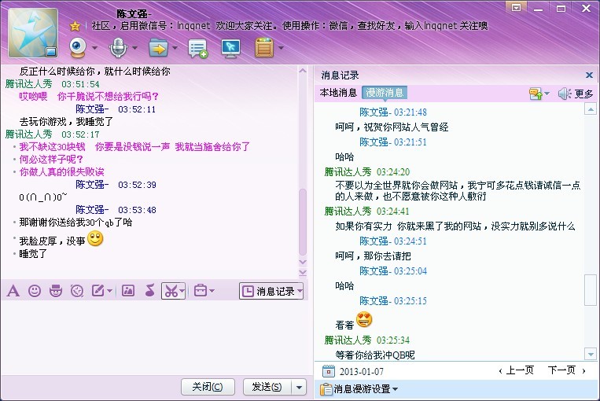Open the calendar date picker icon
The image size is (600, 401).
click(329, 371)
